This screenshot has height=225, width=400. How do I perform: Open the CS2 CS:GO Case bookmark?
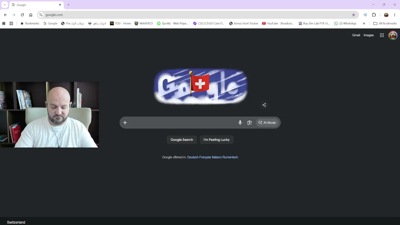[209, 23]
